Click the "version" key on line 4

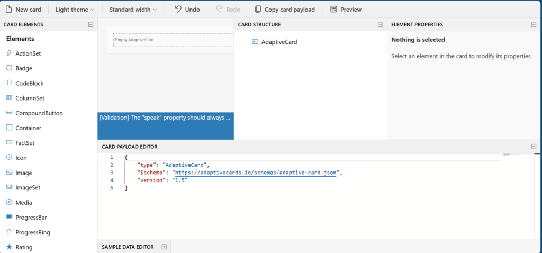click(152, 180)
